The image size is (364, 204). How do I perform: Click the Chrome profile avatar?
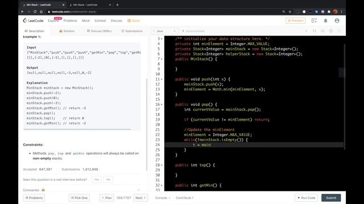coord(335,11)
